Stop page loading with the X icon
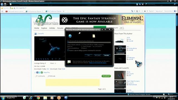 [x=143, y=4]
